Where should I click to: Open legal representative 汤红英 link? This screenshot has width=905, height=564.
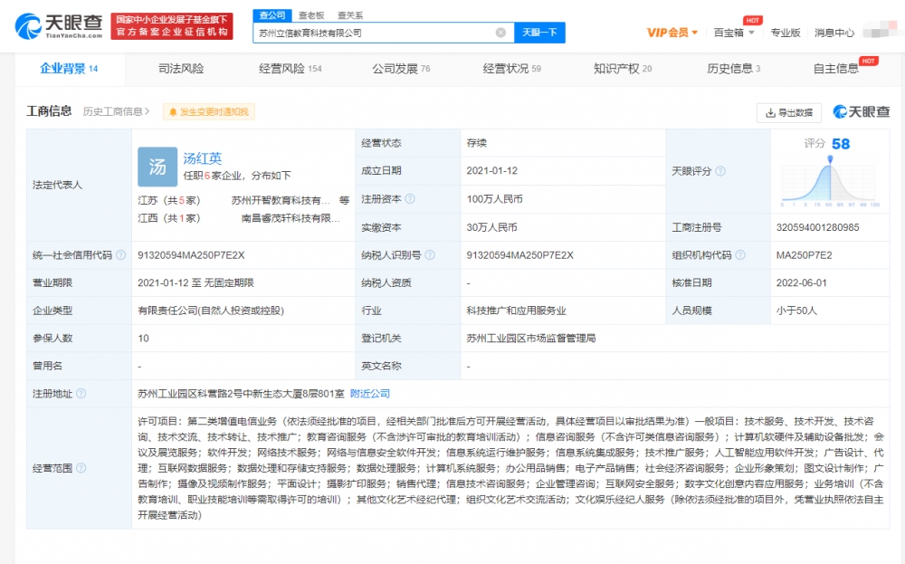pos(203,158)
